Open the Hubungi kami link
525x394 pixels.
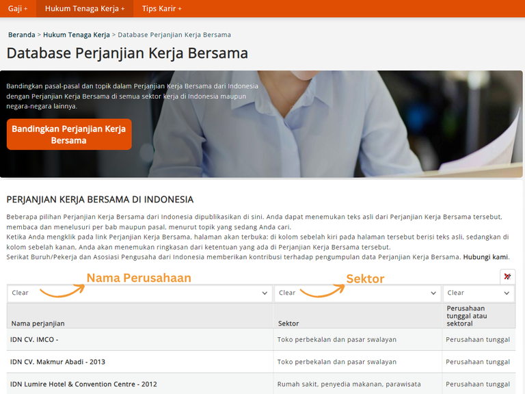tap(485, 257)
